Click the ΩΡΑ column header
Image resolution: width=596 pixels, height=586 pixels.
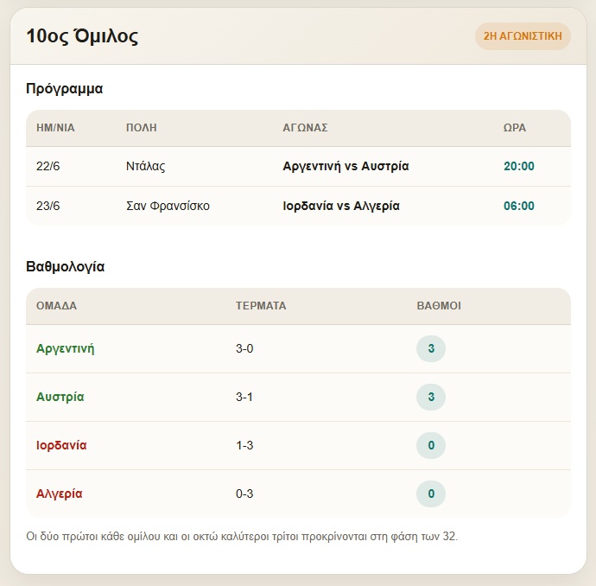[515, 128]
